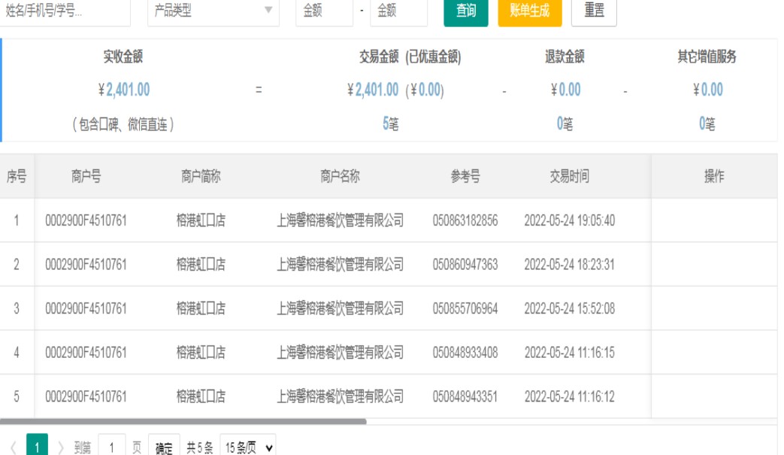Viewport: 784px width, 455px height.
Task: Click the minimum 金额 input field
Action: click(323, 11)
